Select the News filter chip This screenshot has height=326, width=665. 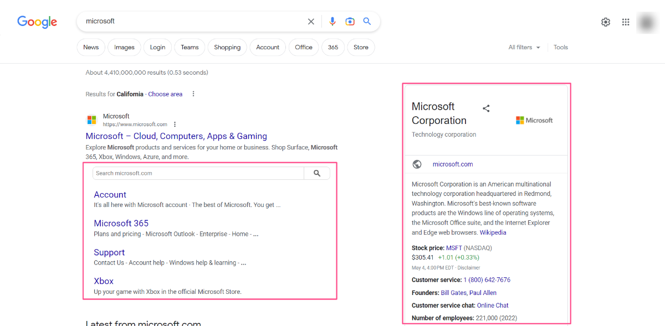click(91, 48)
